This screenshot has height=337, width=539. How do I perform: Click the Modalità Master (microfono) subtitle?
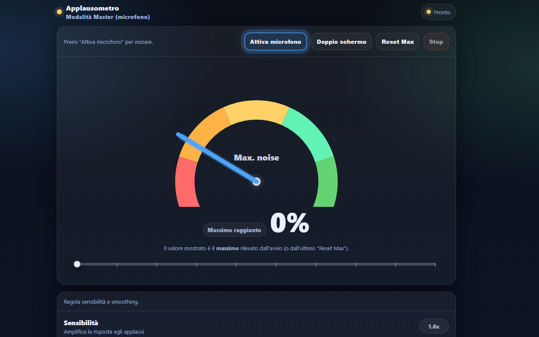pyautogui.click(x=108, y=17)
